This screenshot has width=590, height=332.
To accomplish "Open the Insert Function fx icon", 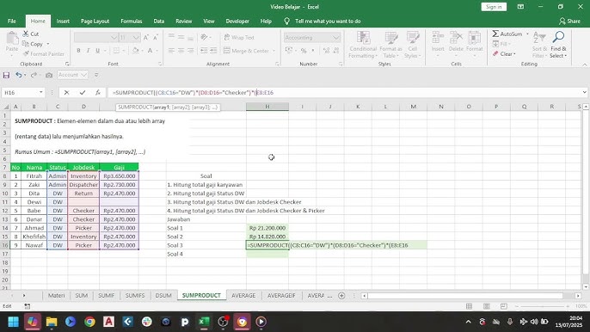I will 97,93.
